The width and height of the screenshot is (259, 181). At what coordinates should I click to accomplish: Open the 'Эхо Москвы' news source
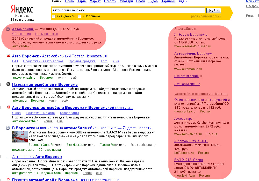pos(75,145)
